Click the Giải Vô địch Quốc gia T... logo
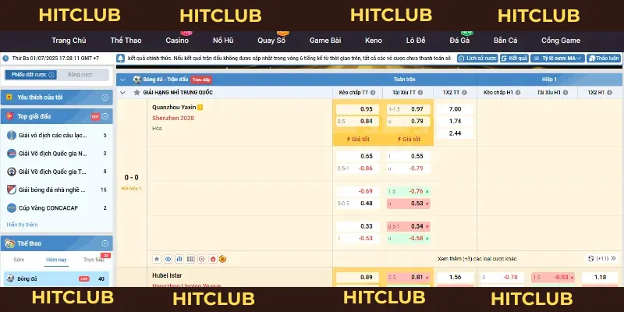 (x=12, y=172)
